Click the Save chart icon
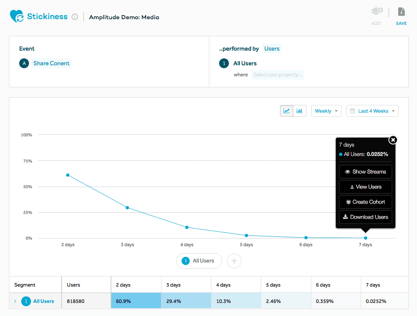The image size is (417, 316). point(401,12)
